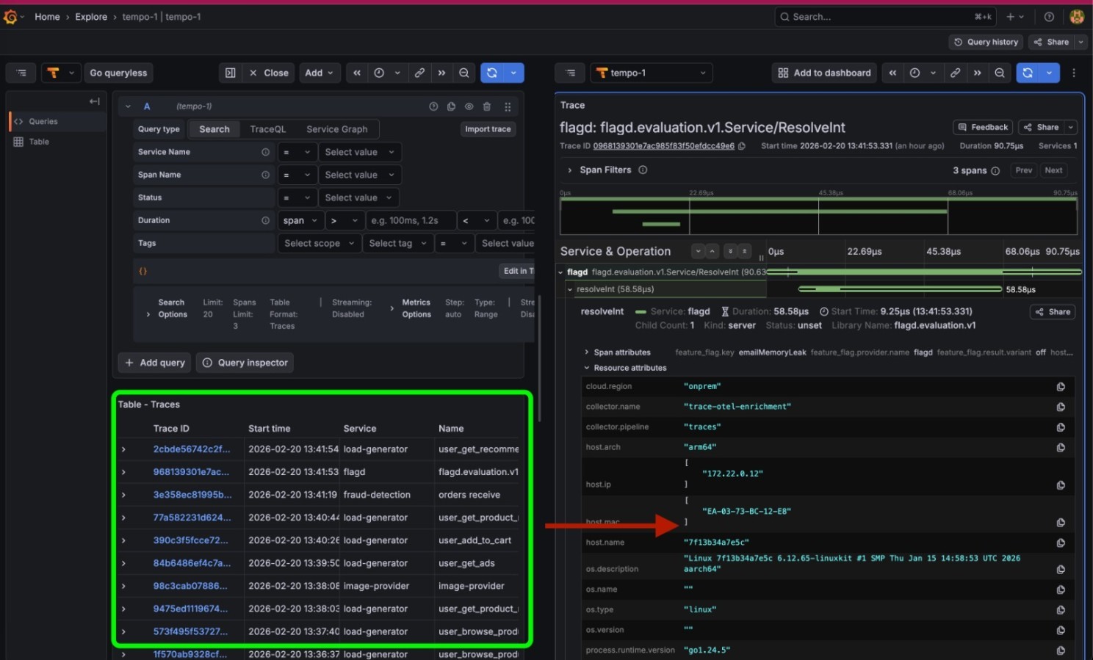Copy the right pane shortened link

click(x=955, y=73)
